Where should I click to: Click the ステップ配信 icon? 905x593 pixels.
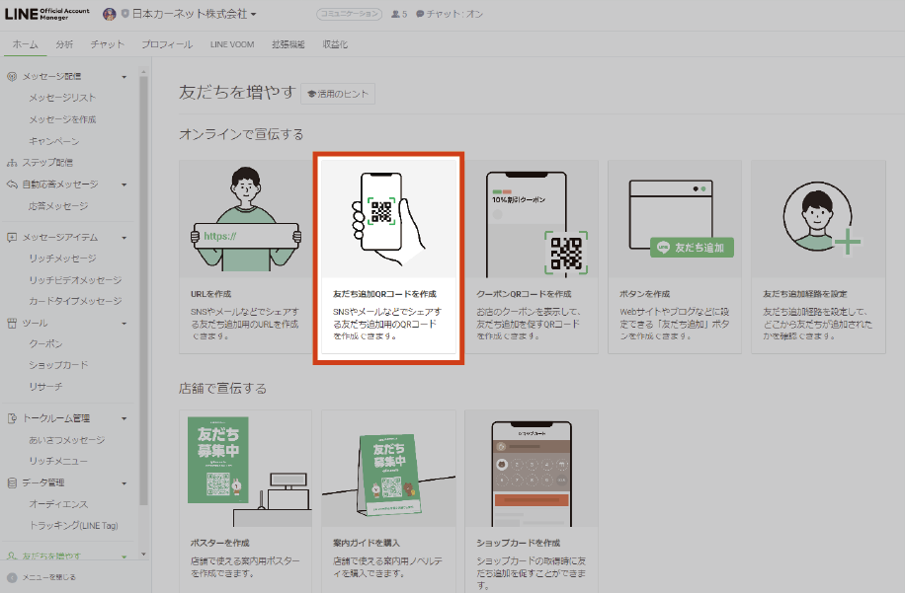point(12,163)
